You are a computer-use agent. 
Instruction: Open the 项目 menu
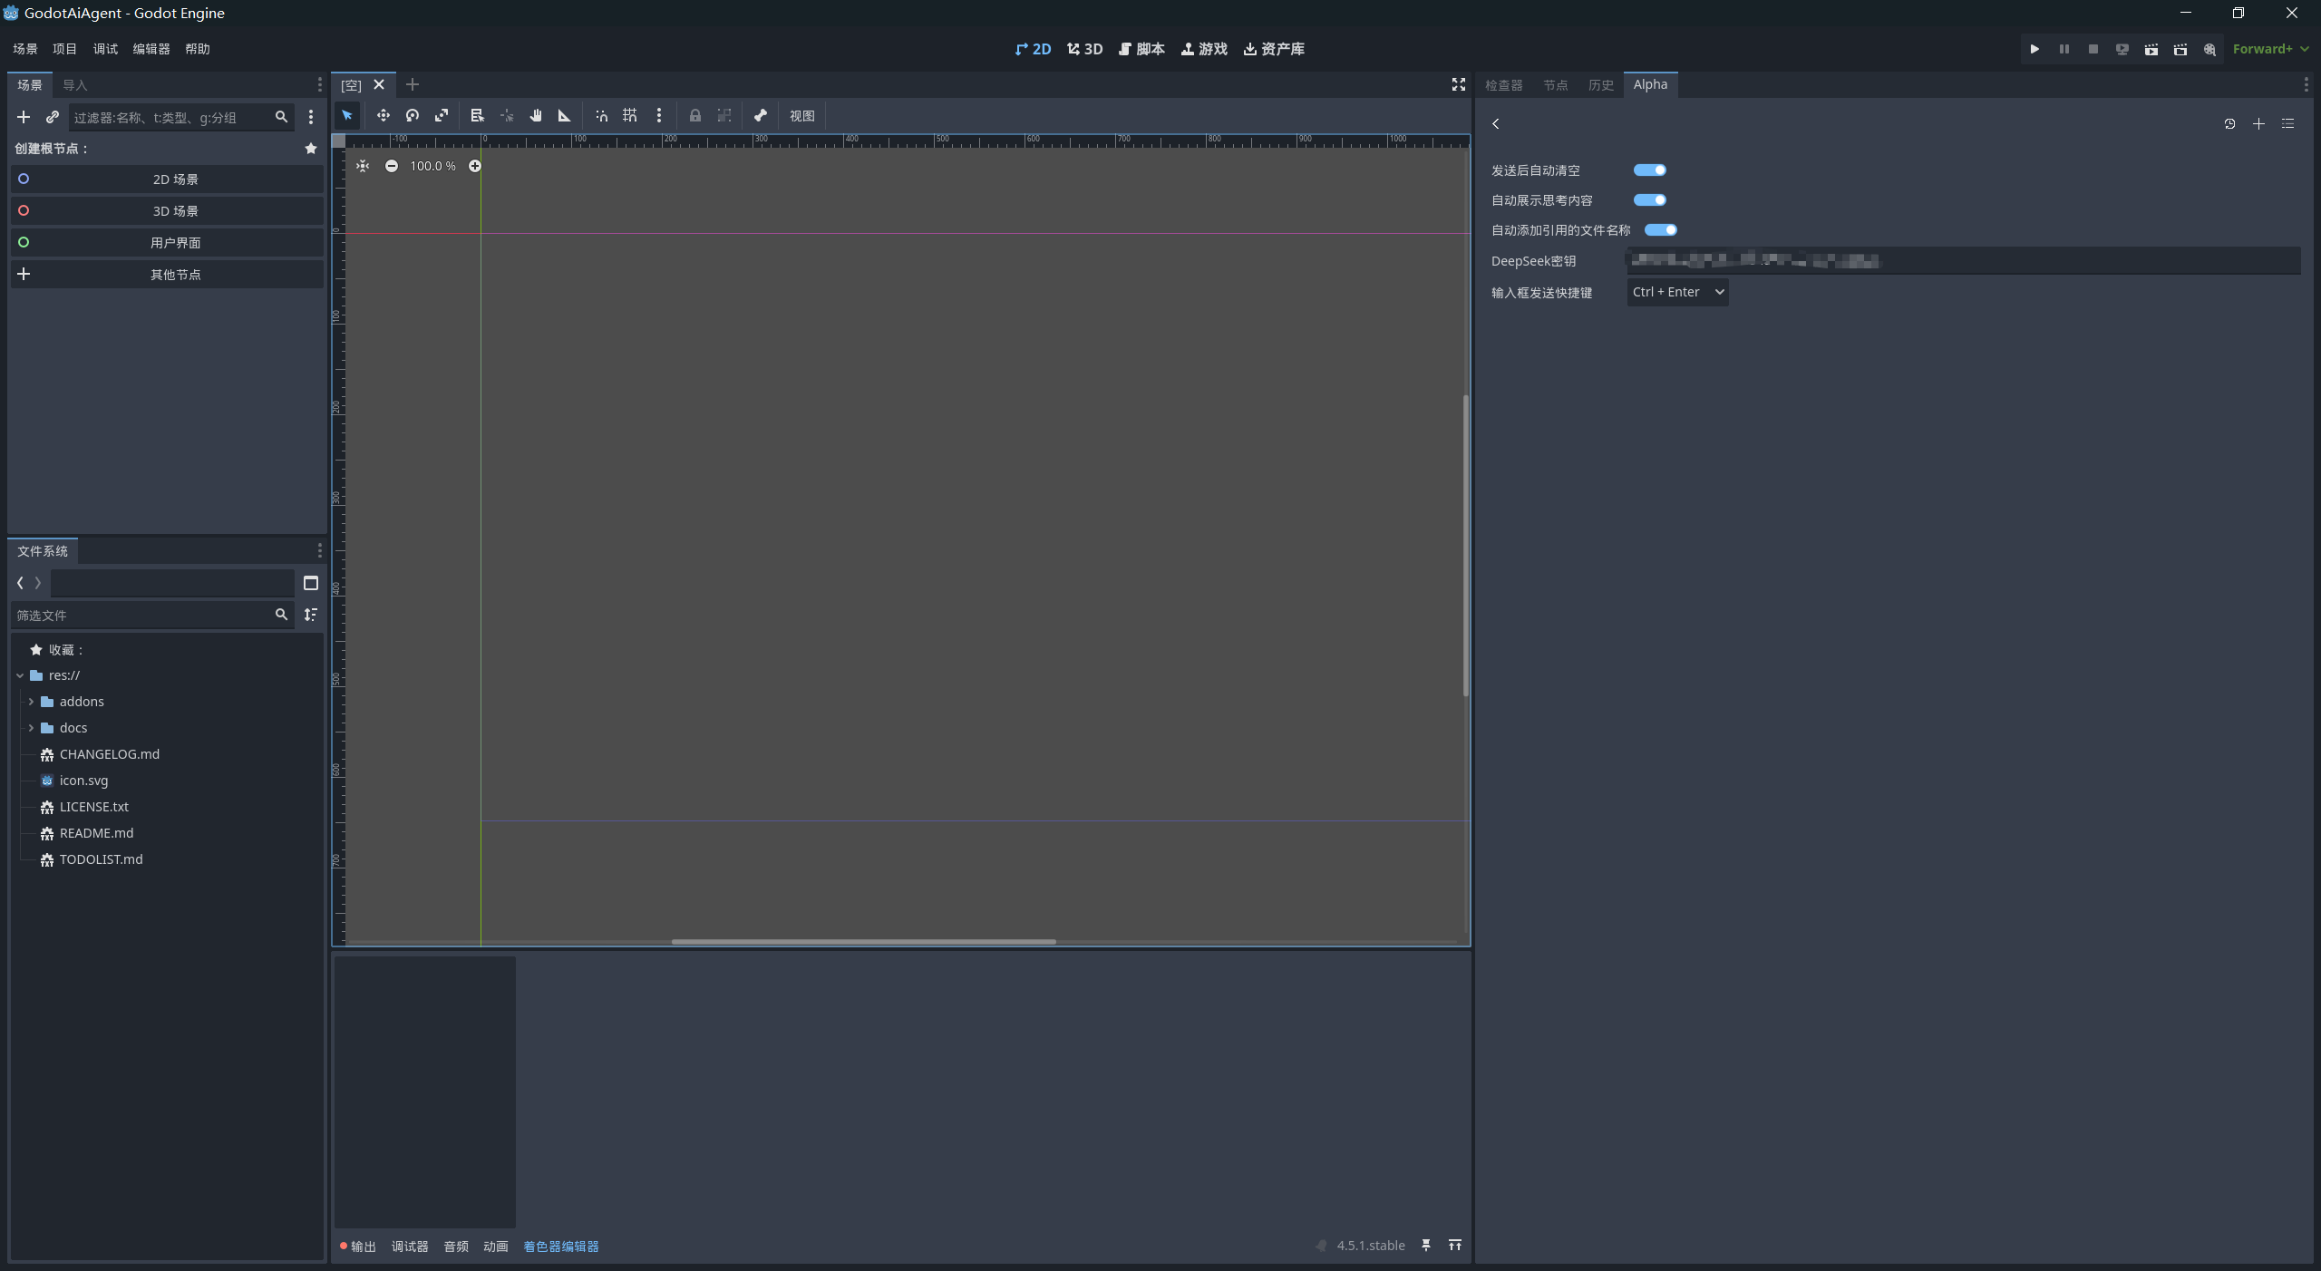pos(64,49)
